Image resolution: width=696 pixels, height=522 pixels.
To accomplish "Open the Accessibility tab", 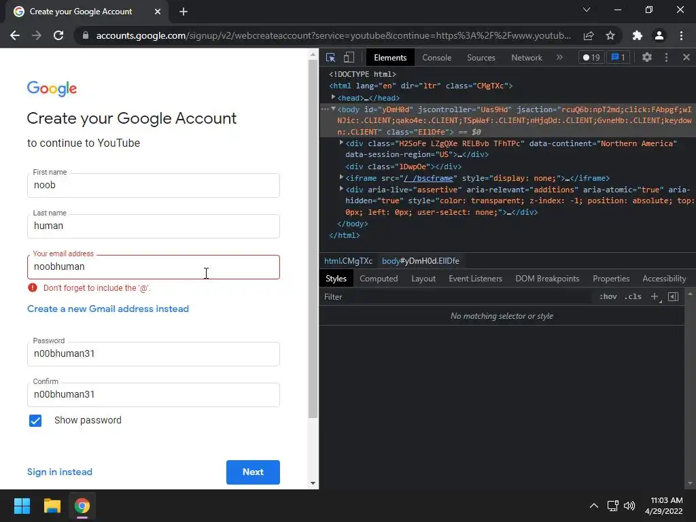I will 664,279.
